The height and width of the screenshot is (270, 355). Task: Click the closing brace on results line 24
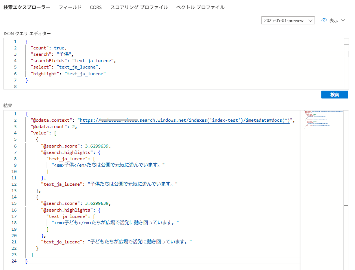pos(27,261)
